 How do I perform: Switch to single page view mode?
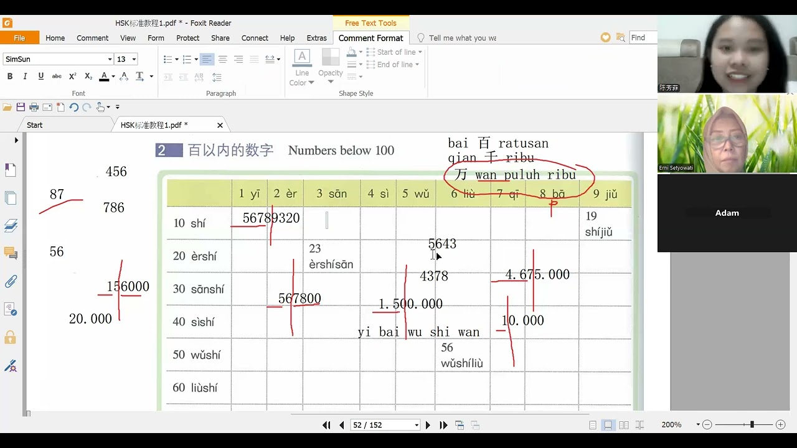click(x=593, y=425)
